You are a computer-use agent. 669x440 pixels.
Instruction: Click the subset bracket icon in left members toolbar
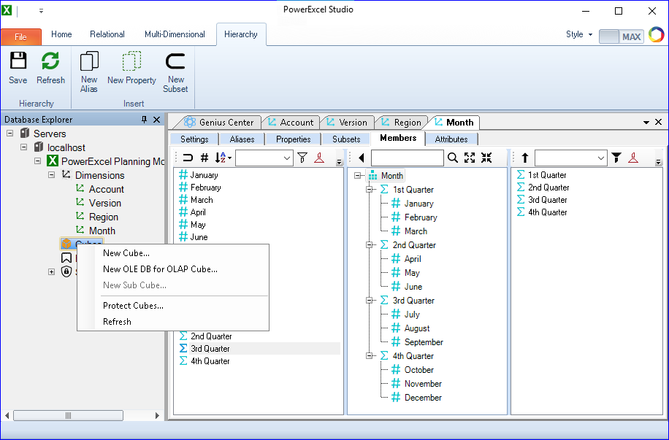188,158
